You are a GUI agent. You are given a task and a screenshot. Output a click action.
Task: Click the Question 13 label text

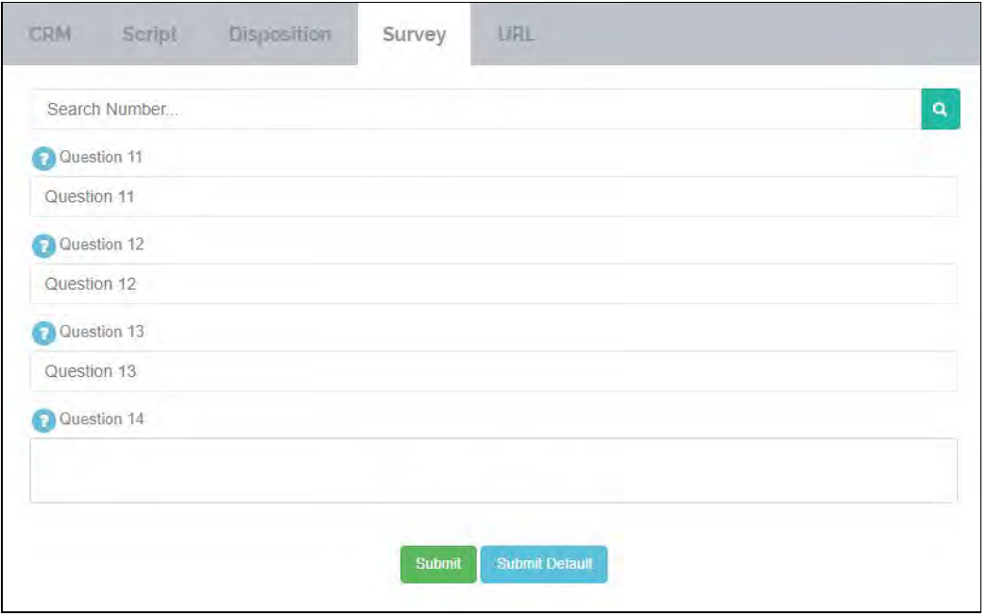pos(102,332)
